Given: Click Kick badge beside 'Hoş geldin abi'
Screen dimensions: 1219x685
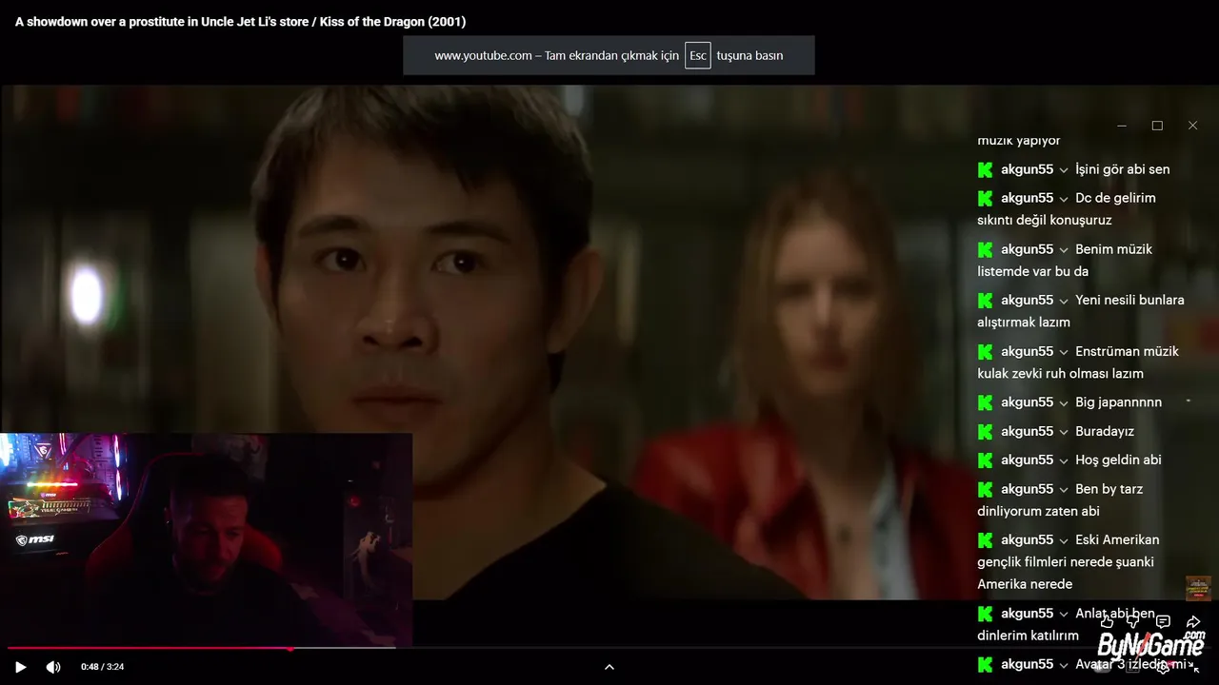Looking at the screenshot, I should 986,460.
